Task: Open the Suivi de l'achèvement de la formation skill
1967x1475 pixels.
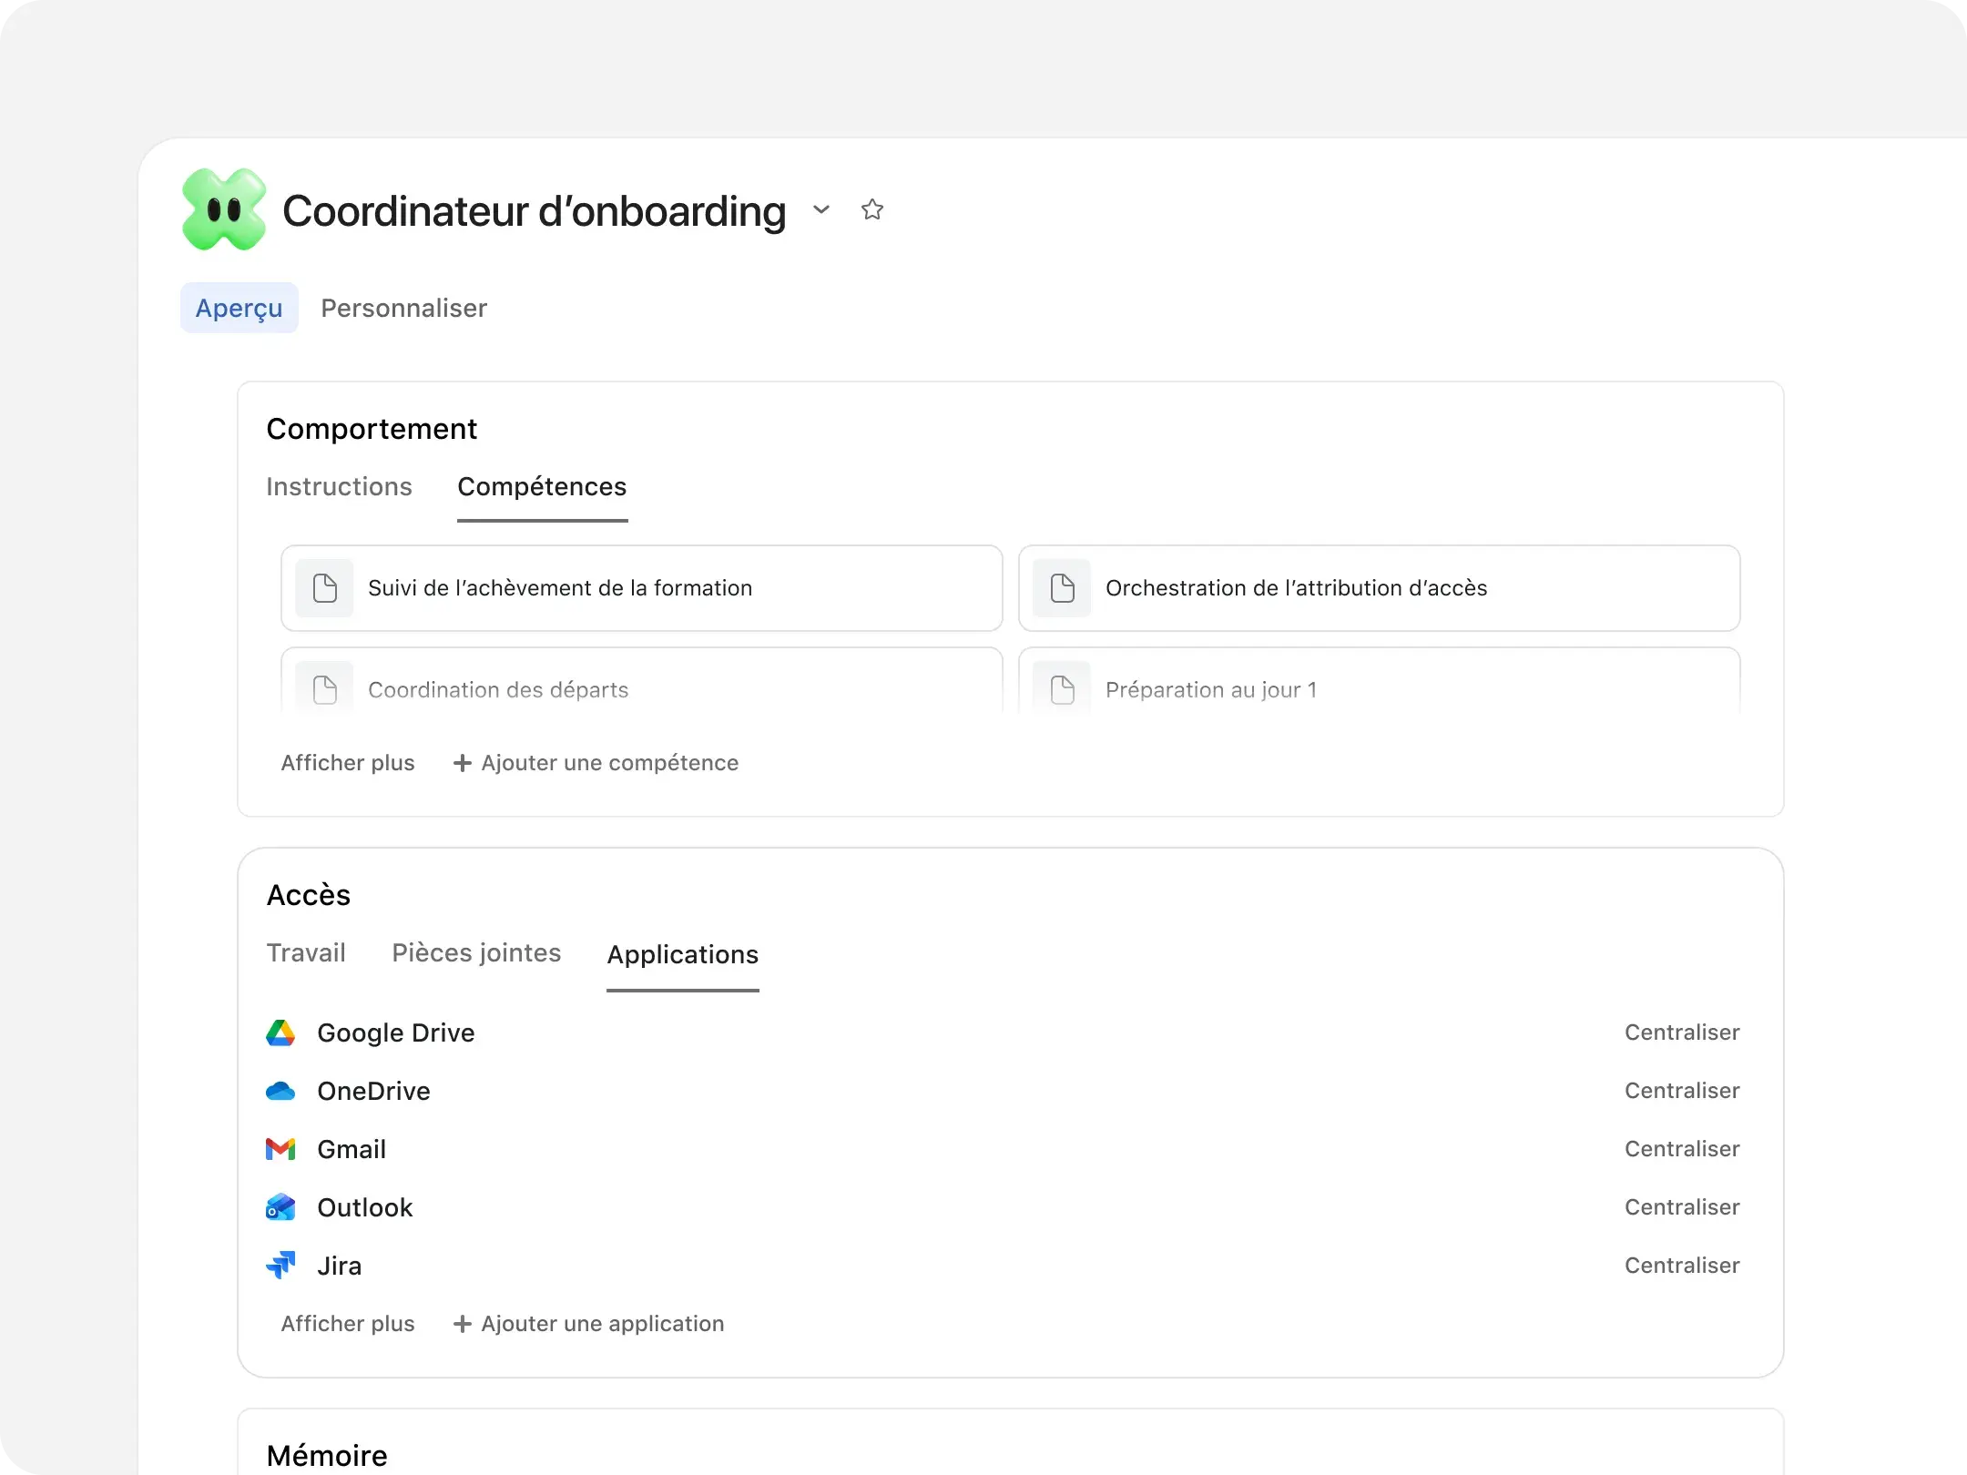Action: tap(642, 588)
